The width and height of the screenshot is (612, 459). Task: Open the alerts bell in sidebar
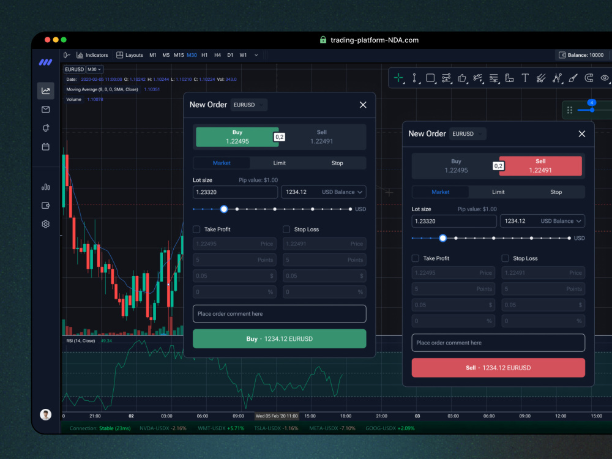click(46, 128)
